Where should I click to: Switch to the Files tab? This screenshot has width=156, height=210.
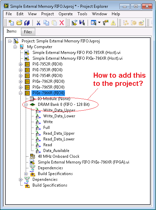pyautogui.click(x=28, y=32)
